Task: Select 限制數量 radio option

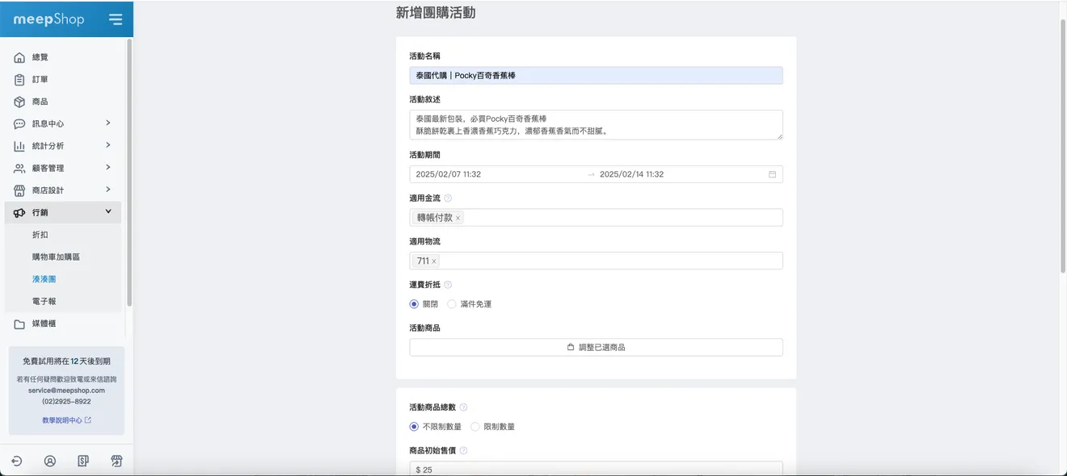Action: pyautogui.click(x=475, y=427)
